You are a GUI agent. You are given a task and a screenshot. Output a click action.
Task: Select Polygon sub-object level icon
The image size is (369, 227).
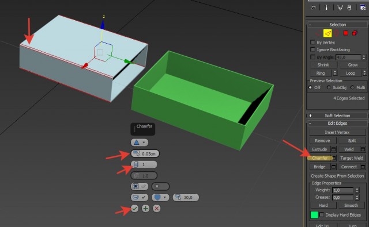pos(346,33)
